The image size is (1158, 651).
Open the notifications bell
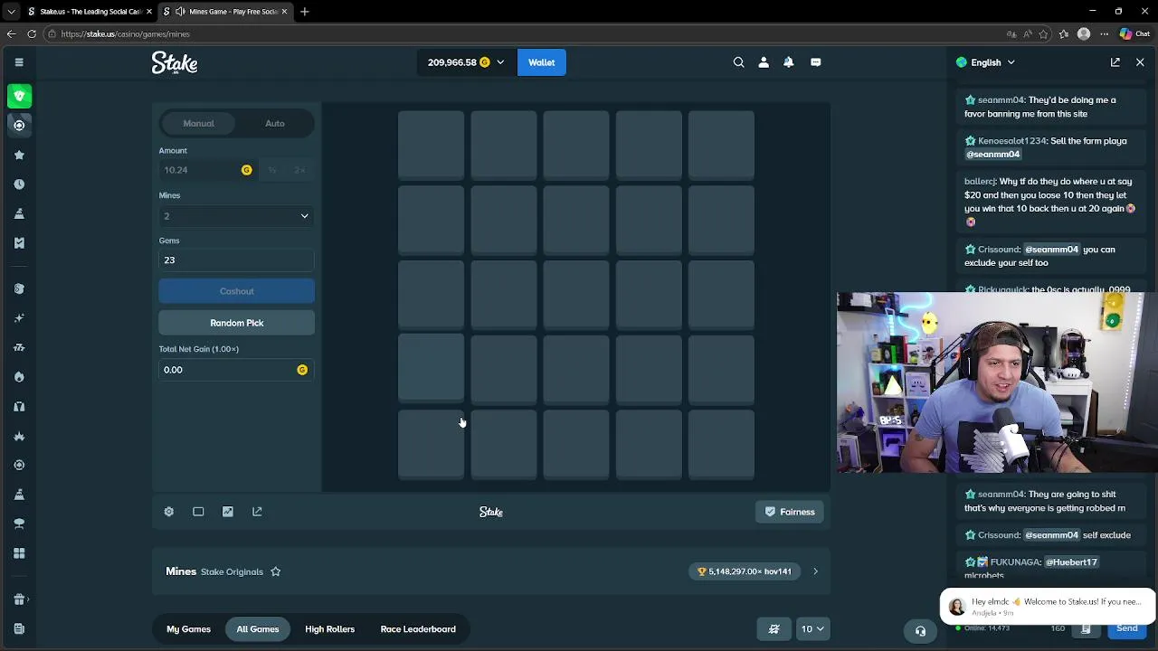click(x=789, y=62)
